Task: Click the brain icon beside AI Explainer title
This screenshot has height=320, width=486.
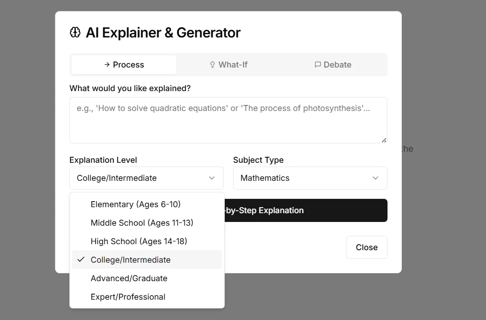Action: pyautogui.click(x=75, y=32)
